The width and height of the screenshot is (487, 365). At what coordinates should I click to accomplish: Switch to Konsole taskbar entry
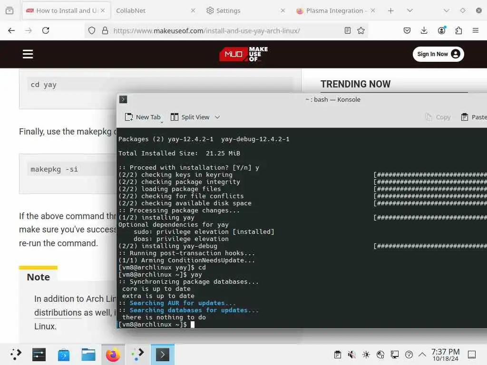pyautogui.click(x=163, y=355)
